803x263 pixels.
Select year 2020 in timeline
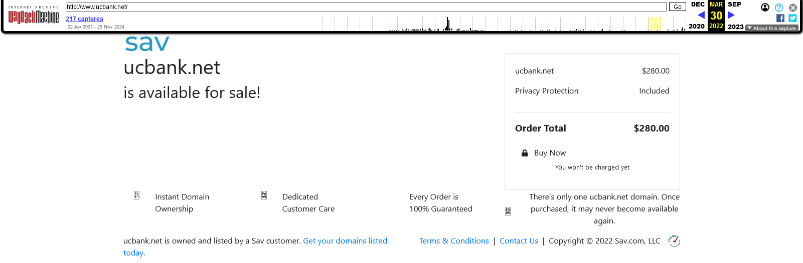click(697, 26)
